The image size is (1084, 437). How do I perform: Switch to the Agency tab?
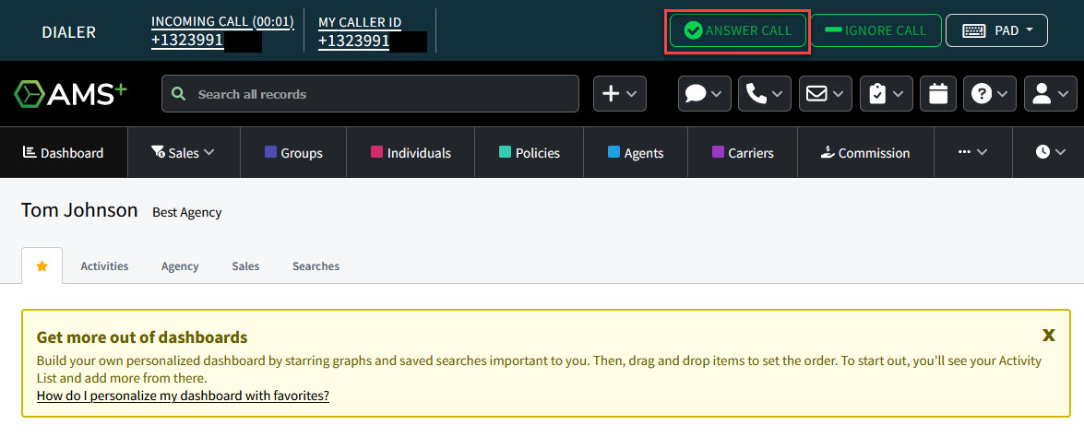[180, 266]
